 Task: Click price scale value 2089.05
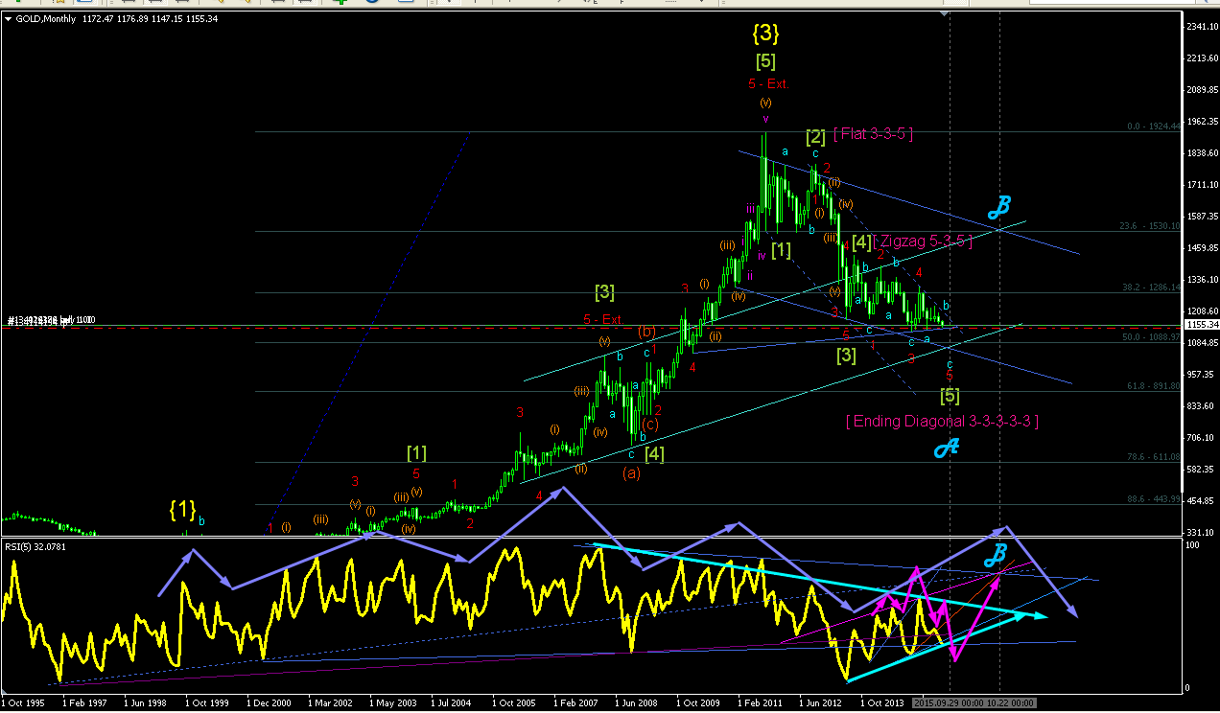[x=1201, y=90]
